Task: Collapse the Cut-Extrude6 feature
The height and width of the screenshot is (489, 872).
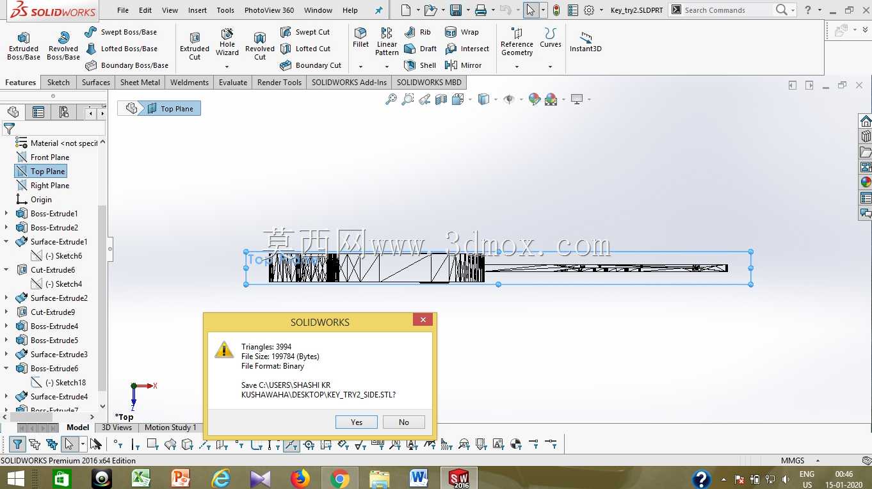Action: coord(6,270)
